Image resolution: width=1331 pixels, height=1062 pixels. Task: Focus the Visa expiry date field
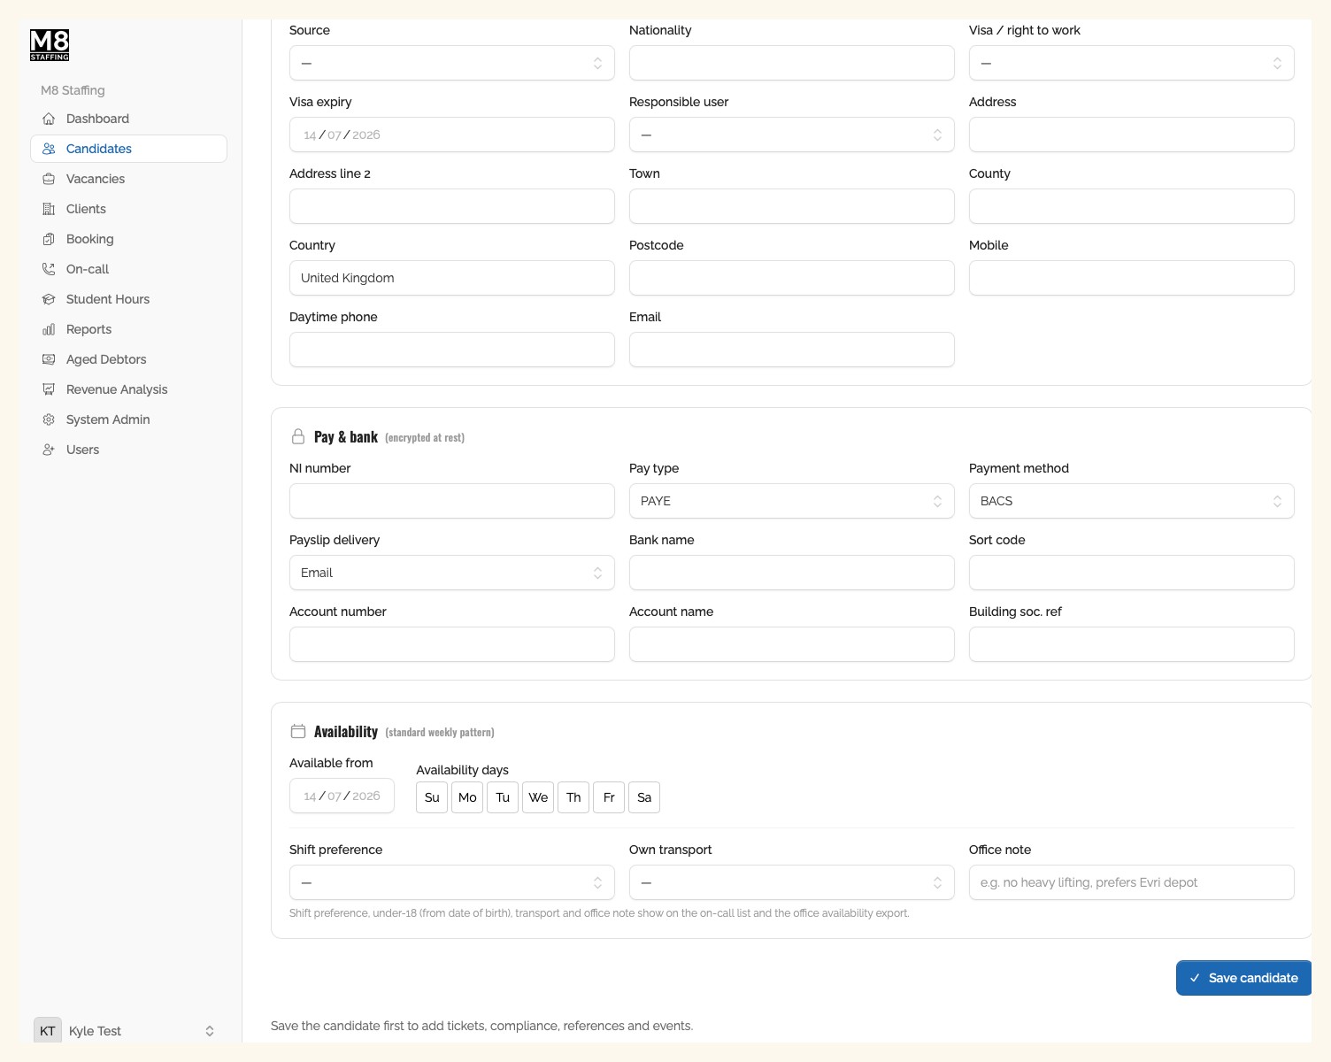(452, 135)
